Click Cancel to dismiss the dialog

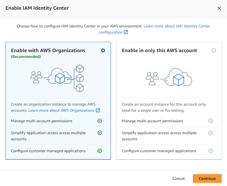pos(178,179)
